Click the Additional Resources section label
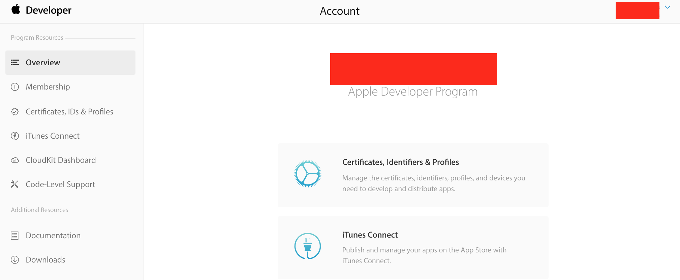Screen dimensions: 680x280 [39, 210]
